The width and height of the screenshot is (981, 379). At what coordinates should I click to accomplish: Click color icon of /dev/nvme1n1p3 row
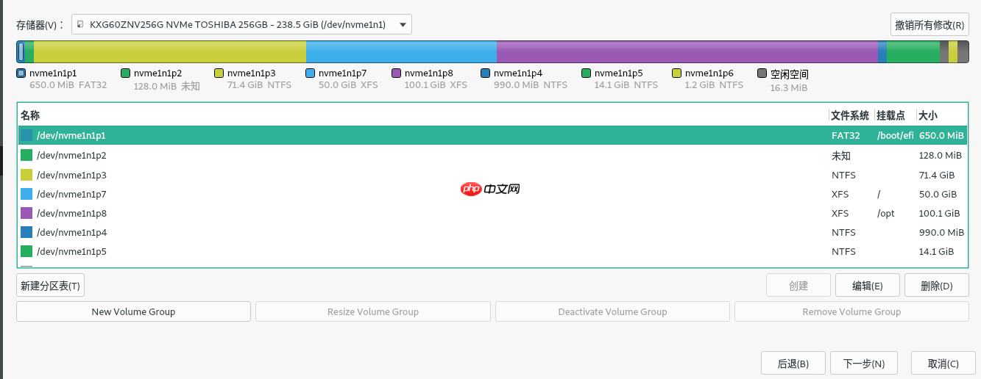click(x=26, y=175)
